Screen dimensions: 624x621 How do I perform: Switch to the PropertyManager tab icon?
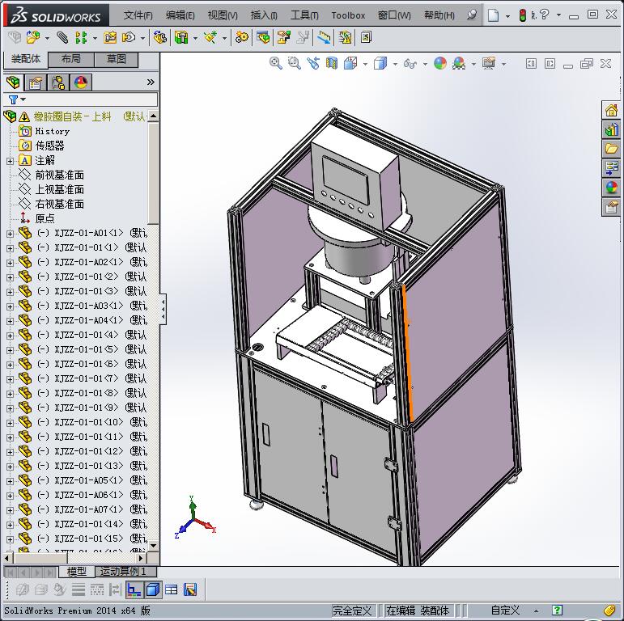point(36,82)
